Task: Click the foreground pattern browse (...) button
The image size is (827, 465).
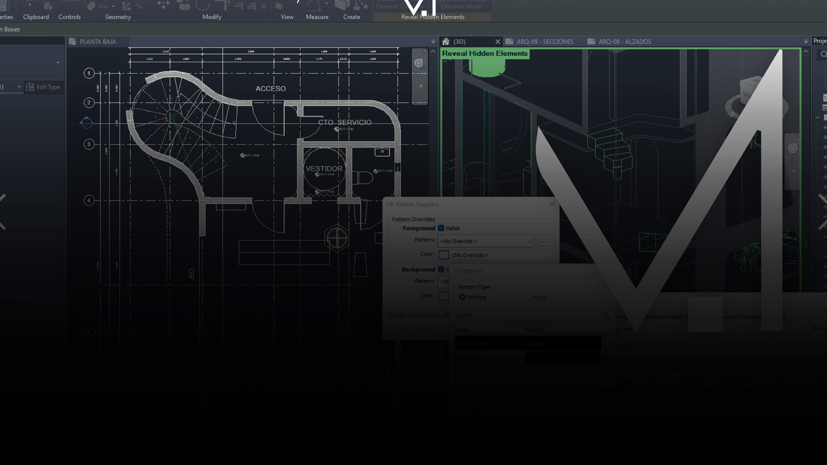Action: coord(543,242)
